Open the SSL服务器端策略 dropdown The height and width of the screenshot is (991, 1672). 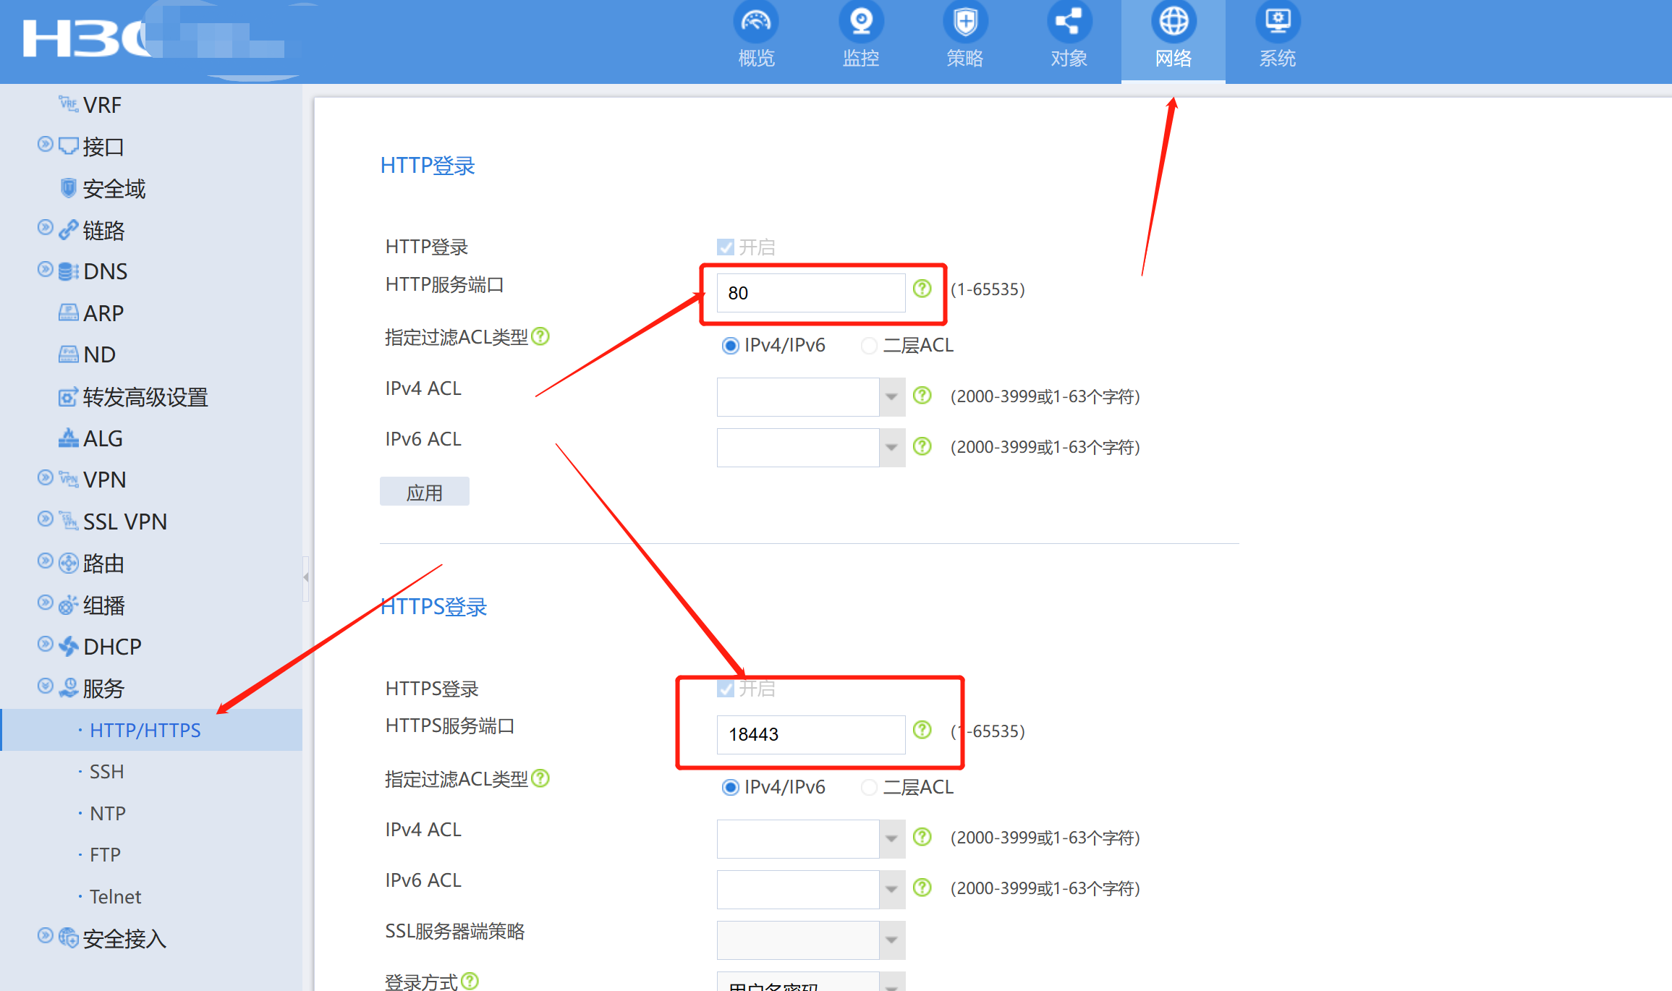[891, 940]
